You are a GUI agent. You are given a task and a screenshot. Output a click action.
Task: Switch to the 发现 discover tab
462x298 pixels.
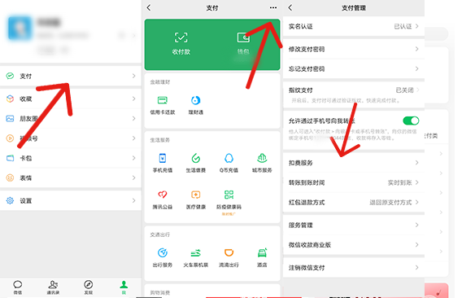click(89, 287)
